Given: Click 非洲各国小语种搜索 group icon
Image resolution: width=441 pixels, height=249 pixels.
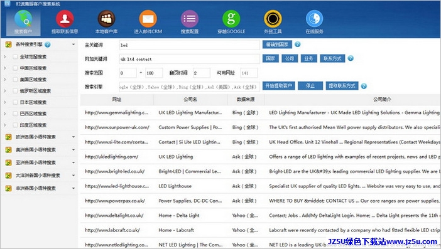Looking at the screenshot, I should [8, 188].
